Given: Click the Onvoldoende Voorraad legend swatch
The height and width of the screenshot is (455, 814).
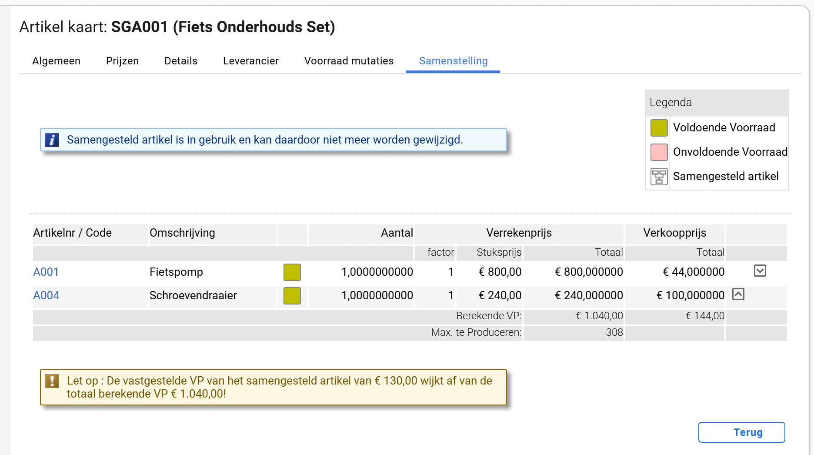Looking at the screenshot, I should point(659,152).
